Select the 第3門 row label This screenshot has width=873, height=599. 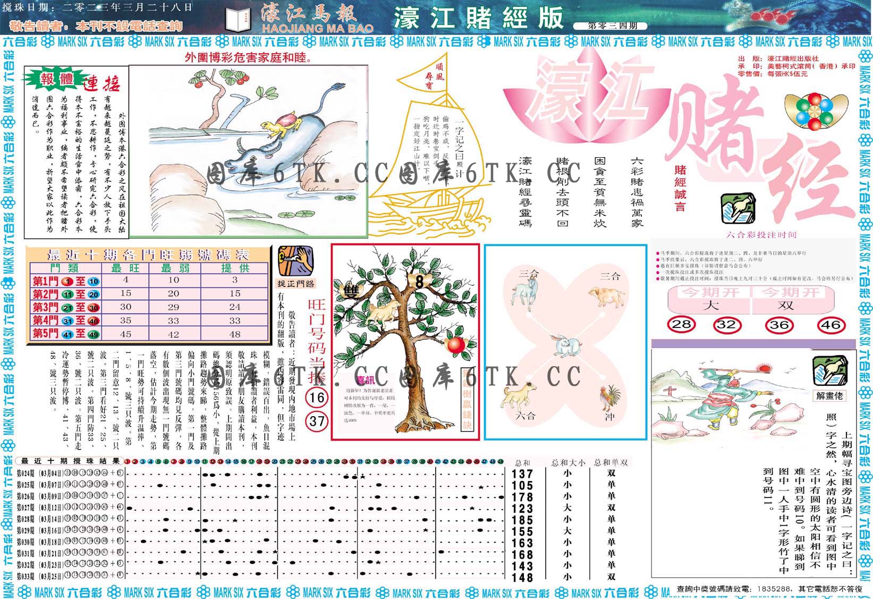coord(67,307)
